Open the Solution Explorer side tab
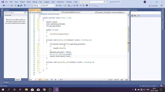 (x=163, y=14)
